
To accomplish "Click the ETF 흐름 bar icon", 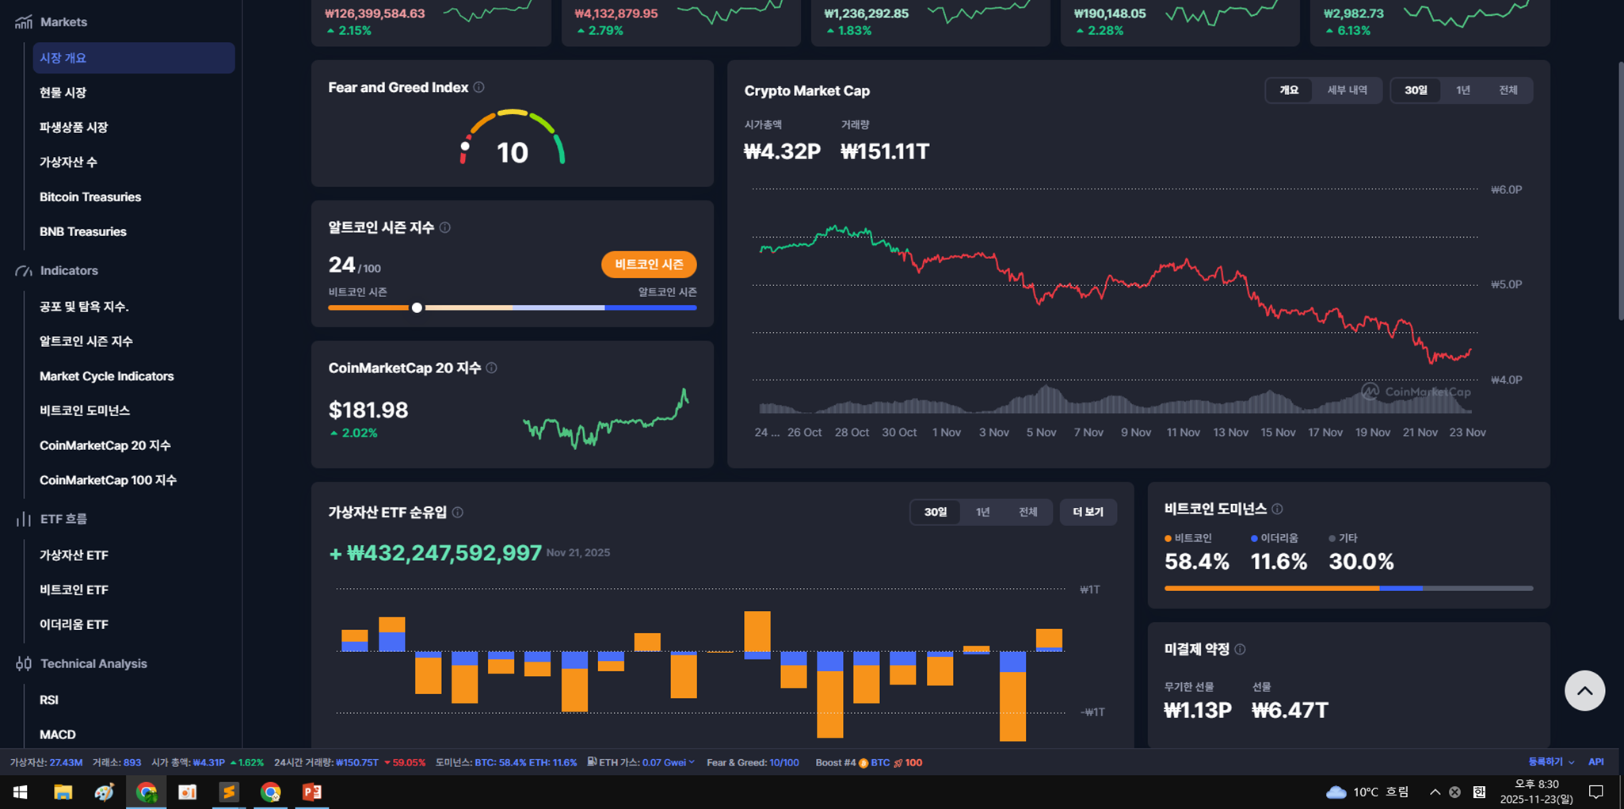I will [x=24, y=519].
